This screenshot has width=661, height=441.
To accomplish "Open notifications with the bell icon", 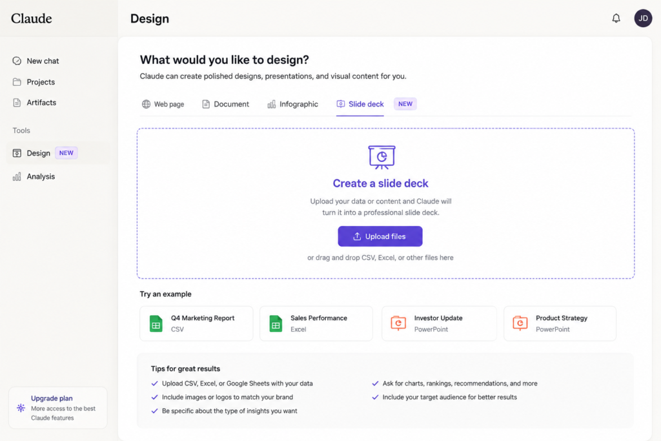I will (616, 18).
